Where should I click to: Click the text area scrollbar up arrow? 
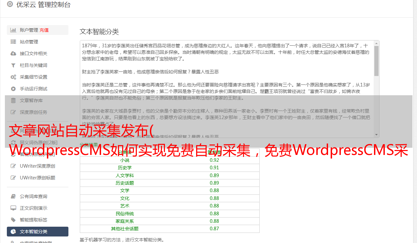[377, 43]
